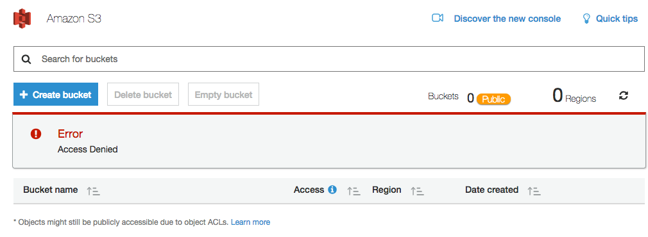Click the lightbulb Quick tips icon

(586, 18)
